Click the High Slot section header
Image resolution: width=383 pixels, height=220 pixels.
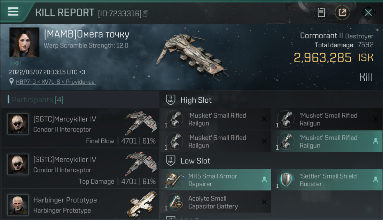[196, 100]
